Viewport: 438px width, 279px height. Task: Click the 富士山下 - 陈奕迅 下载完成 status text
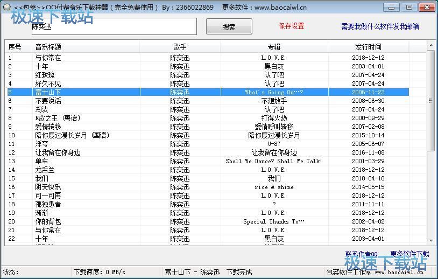[x=208, y=272]
